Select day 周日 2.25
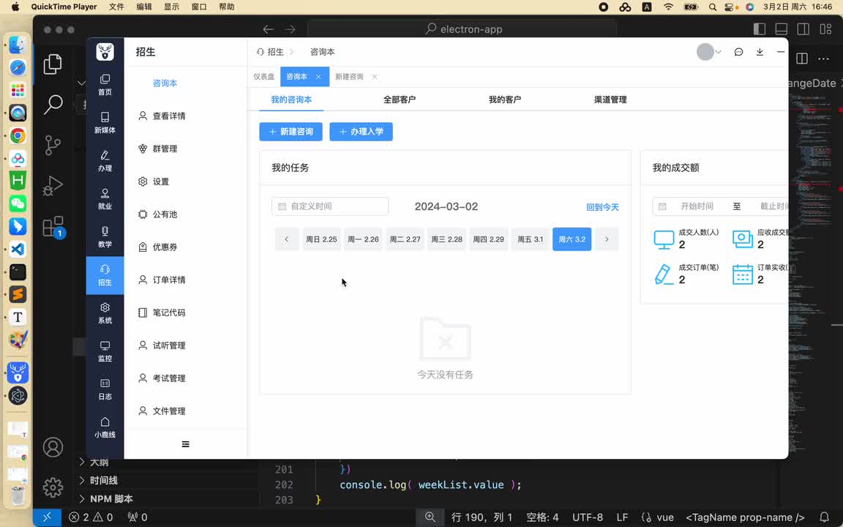This screenshot has height=527, width=843. 321,239
